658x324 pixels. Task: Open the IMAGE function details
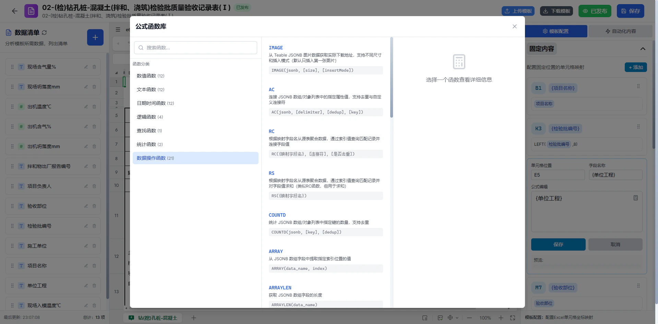(325, 59)
